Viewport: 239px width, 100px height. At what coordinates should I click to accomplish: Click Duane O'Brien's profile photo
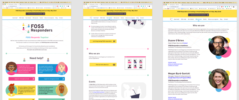[219, 46]
